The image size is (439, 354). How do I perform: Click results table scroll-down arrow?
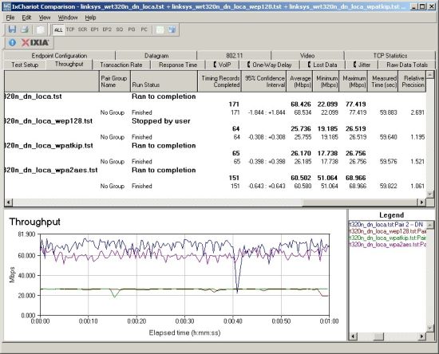[x=430, y=194]
